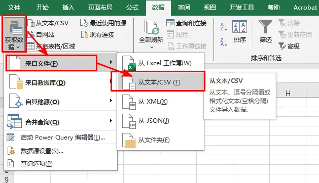Expand the 来自文件 submenu arrow

(x=111, y=62)
